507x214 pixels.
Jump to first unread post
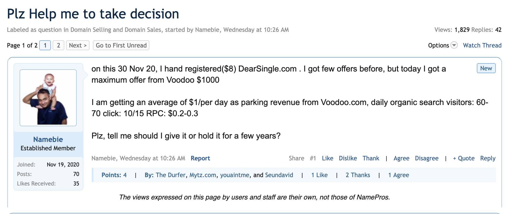(x=121, y=45)
